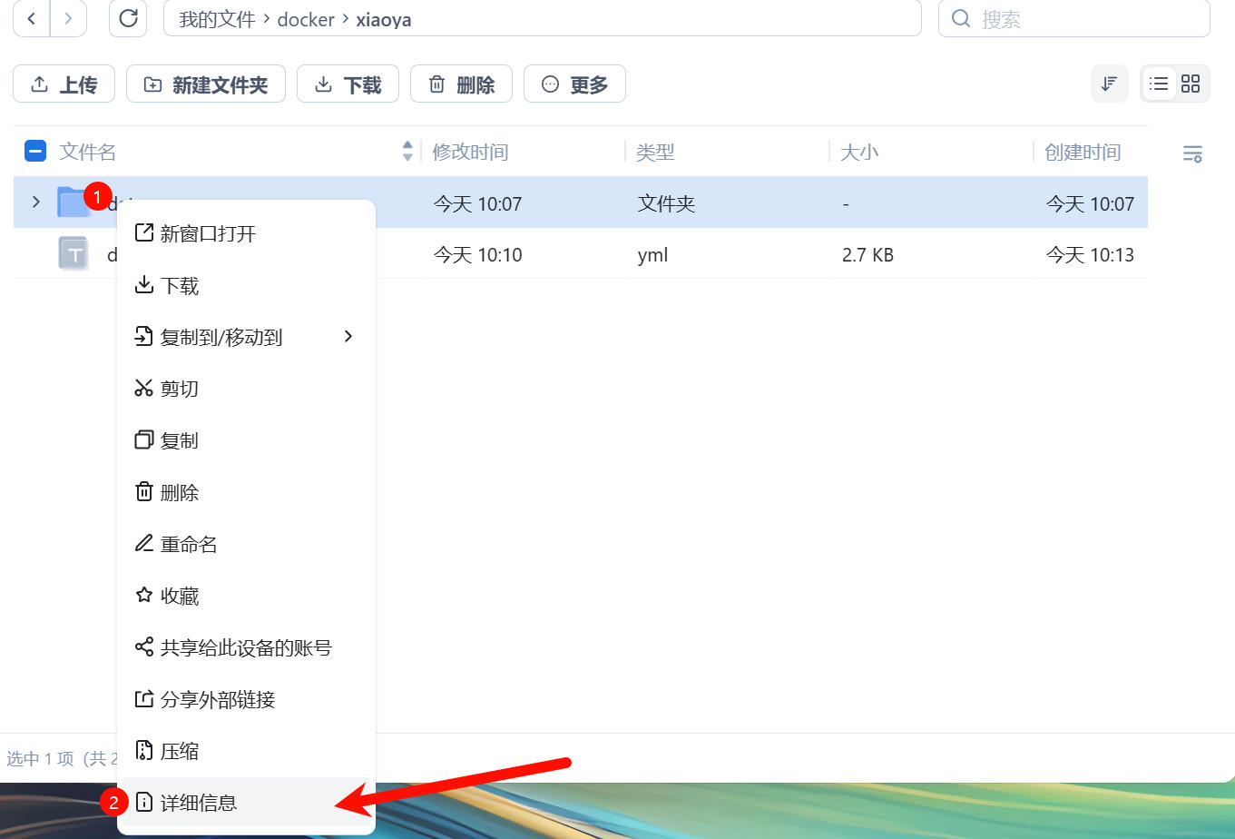Click the 新建文件夹 button
This screenshot has width=1235, height=839.
(x=206, y=84)
